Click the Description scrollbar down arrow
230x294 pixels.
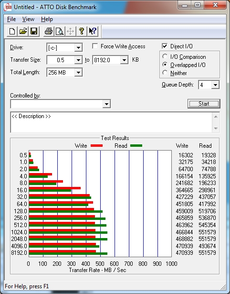coord(216,129)
